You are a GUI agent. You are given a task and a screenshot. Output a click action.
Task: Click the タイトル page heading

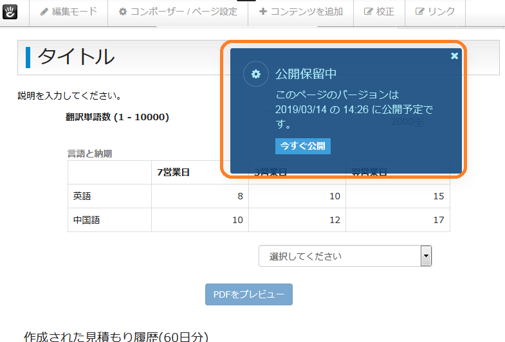click(76, 57)
